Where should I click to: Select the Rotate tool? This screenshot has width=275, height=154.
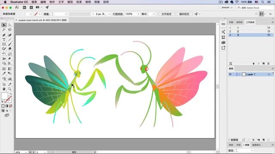point(4,54)
